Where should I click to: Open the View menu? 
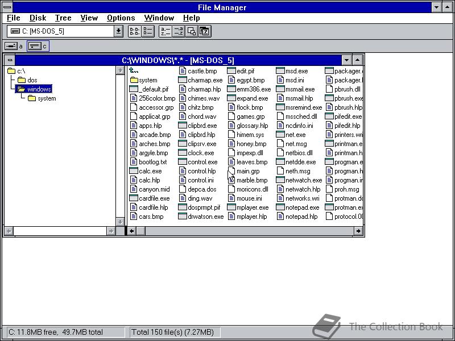coord(89,18)
